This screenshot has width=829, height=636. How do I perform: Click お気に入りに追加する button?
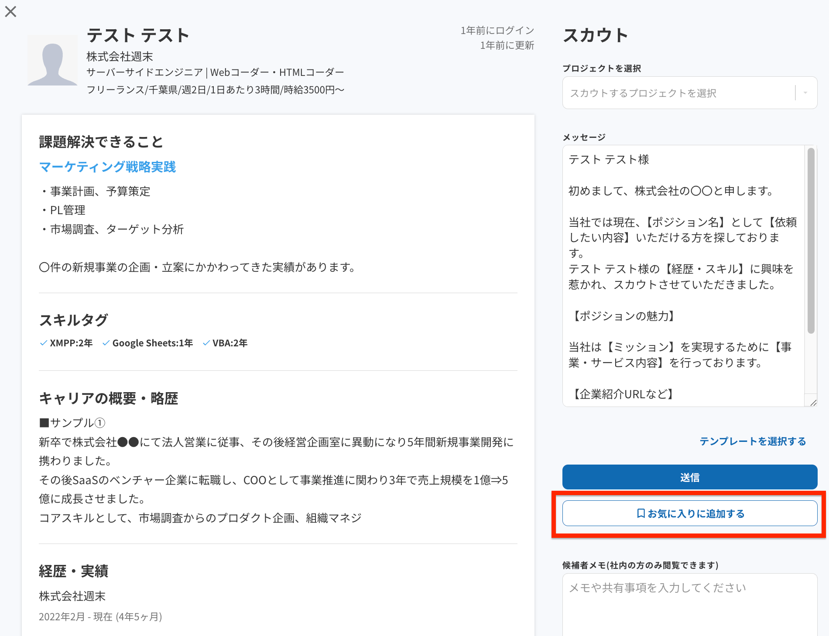690,513
